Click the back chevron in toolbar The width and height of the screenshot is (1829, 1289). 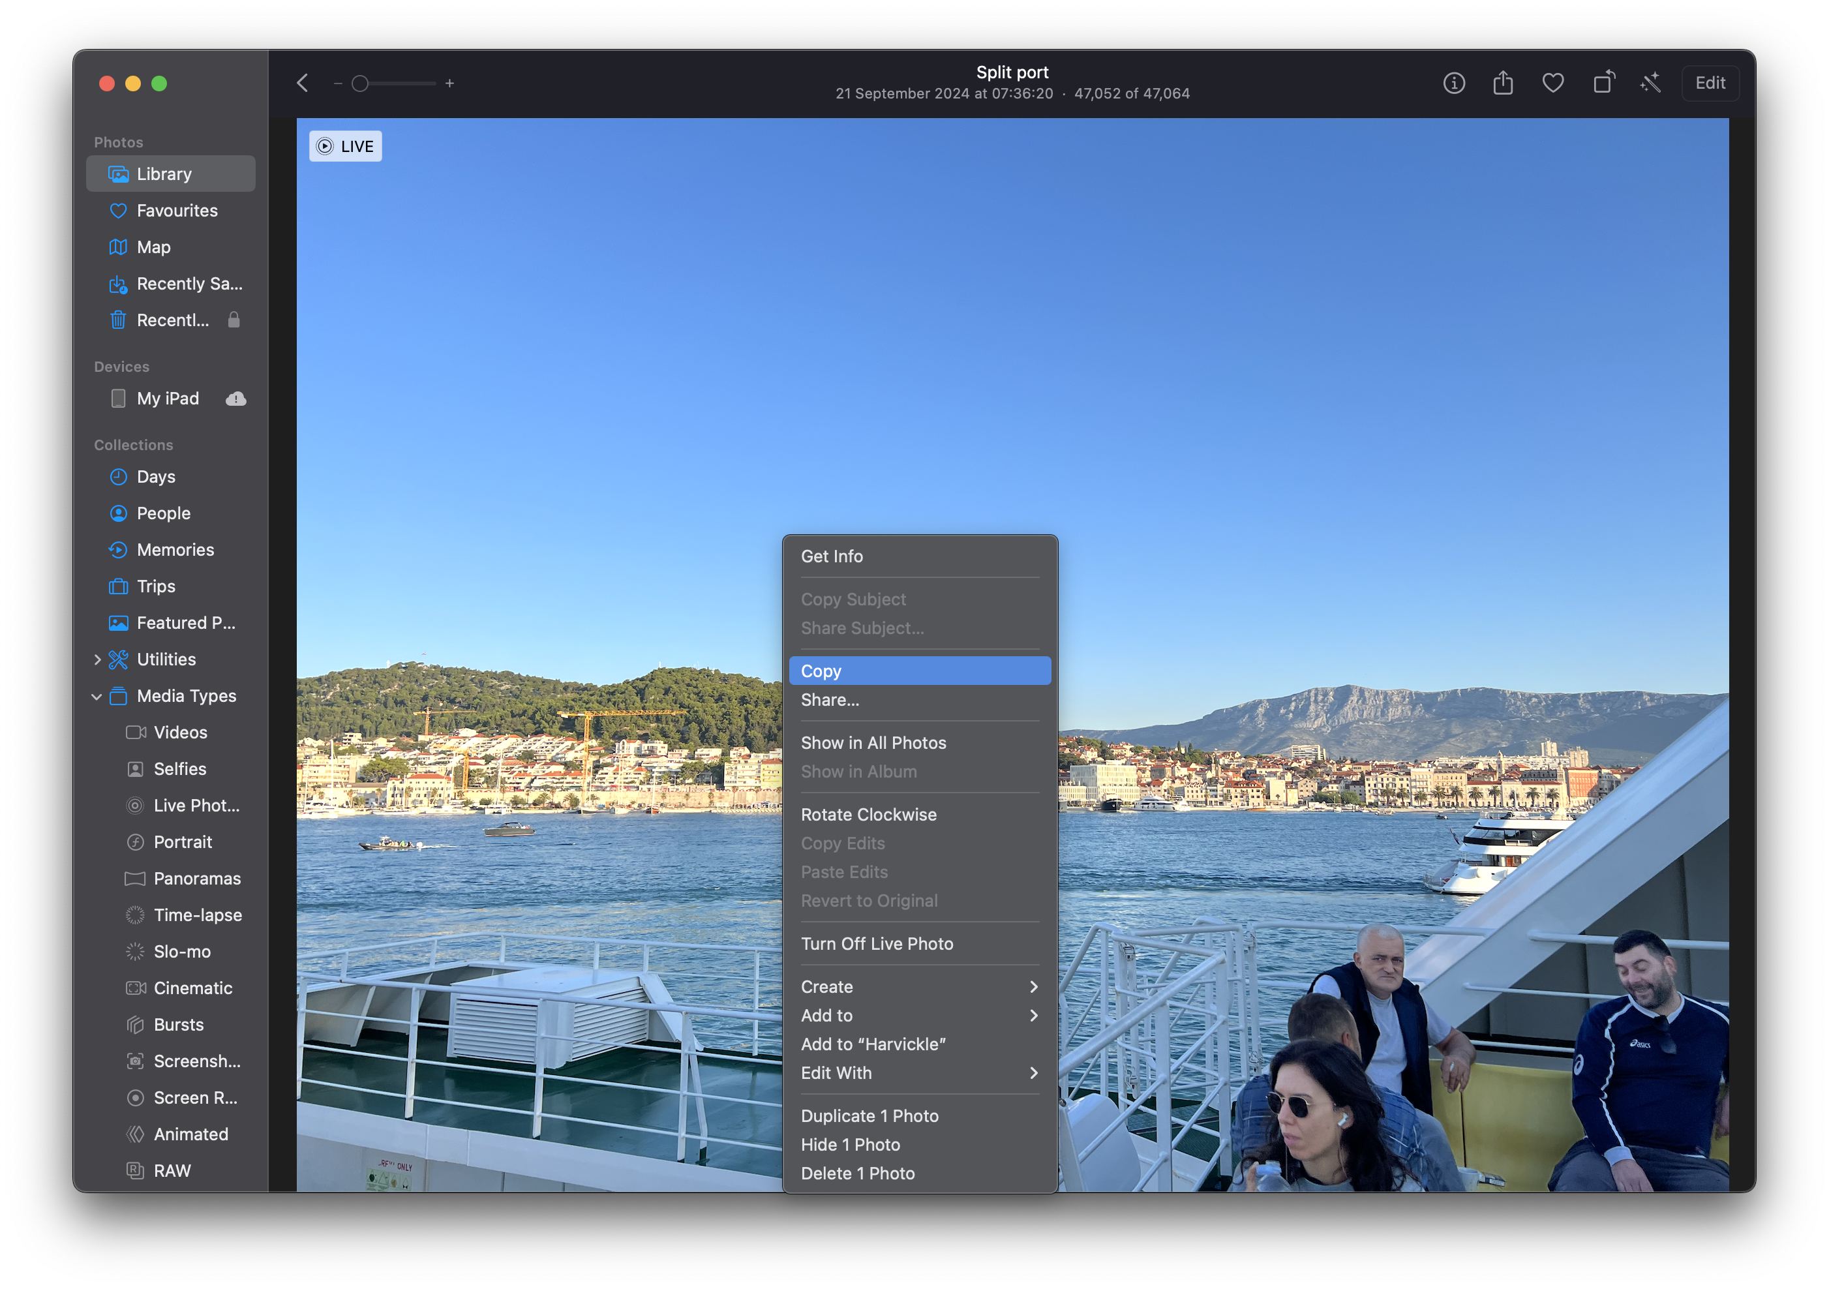303,83
